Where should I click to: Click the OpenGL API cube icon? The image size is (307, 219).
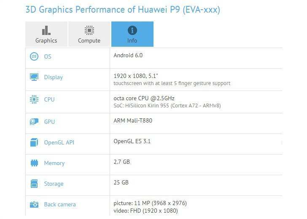(x=34, y=142)
